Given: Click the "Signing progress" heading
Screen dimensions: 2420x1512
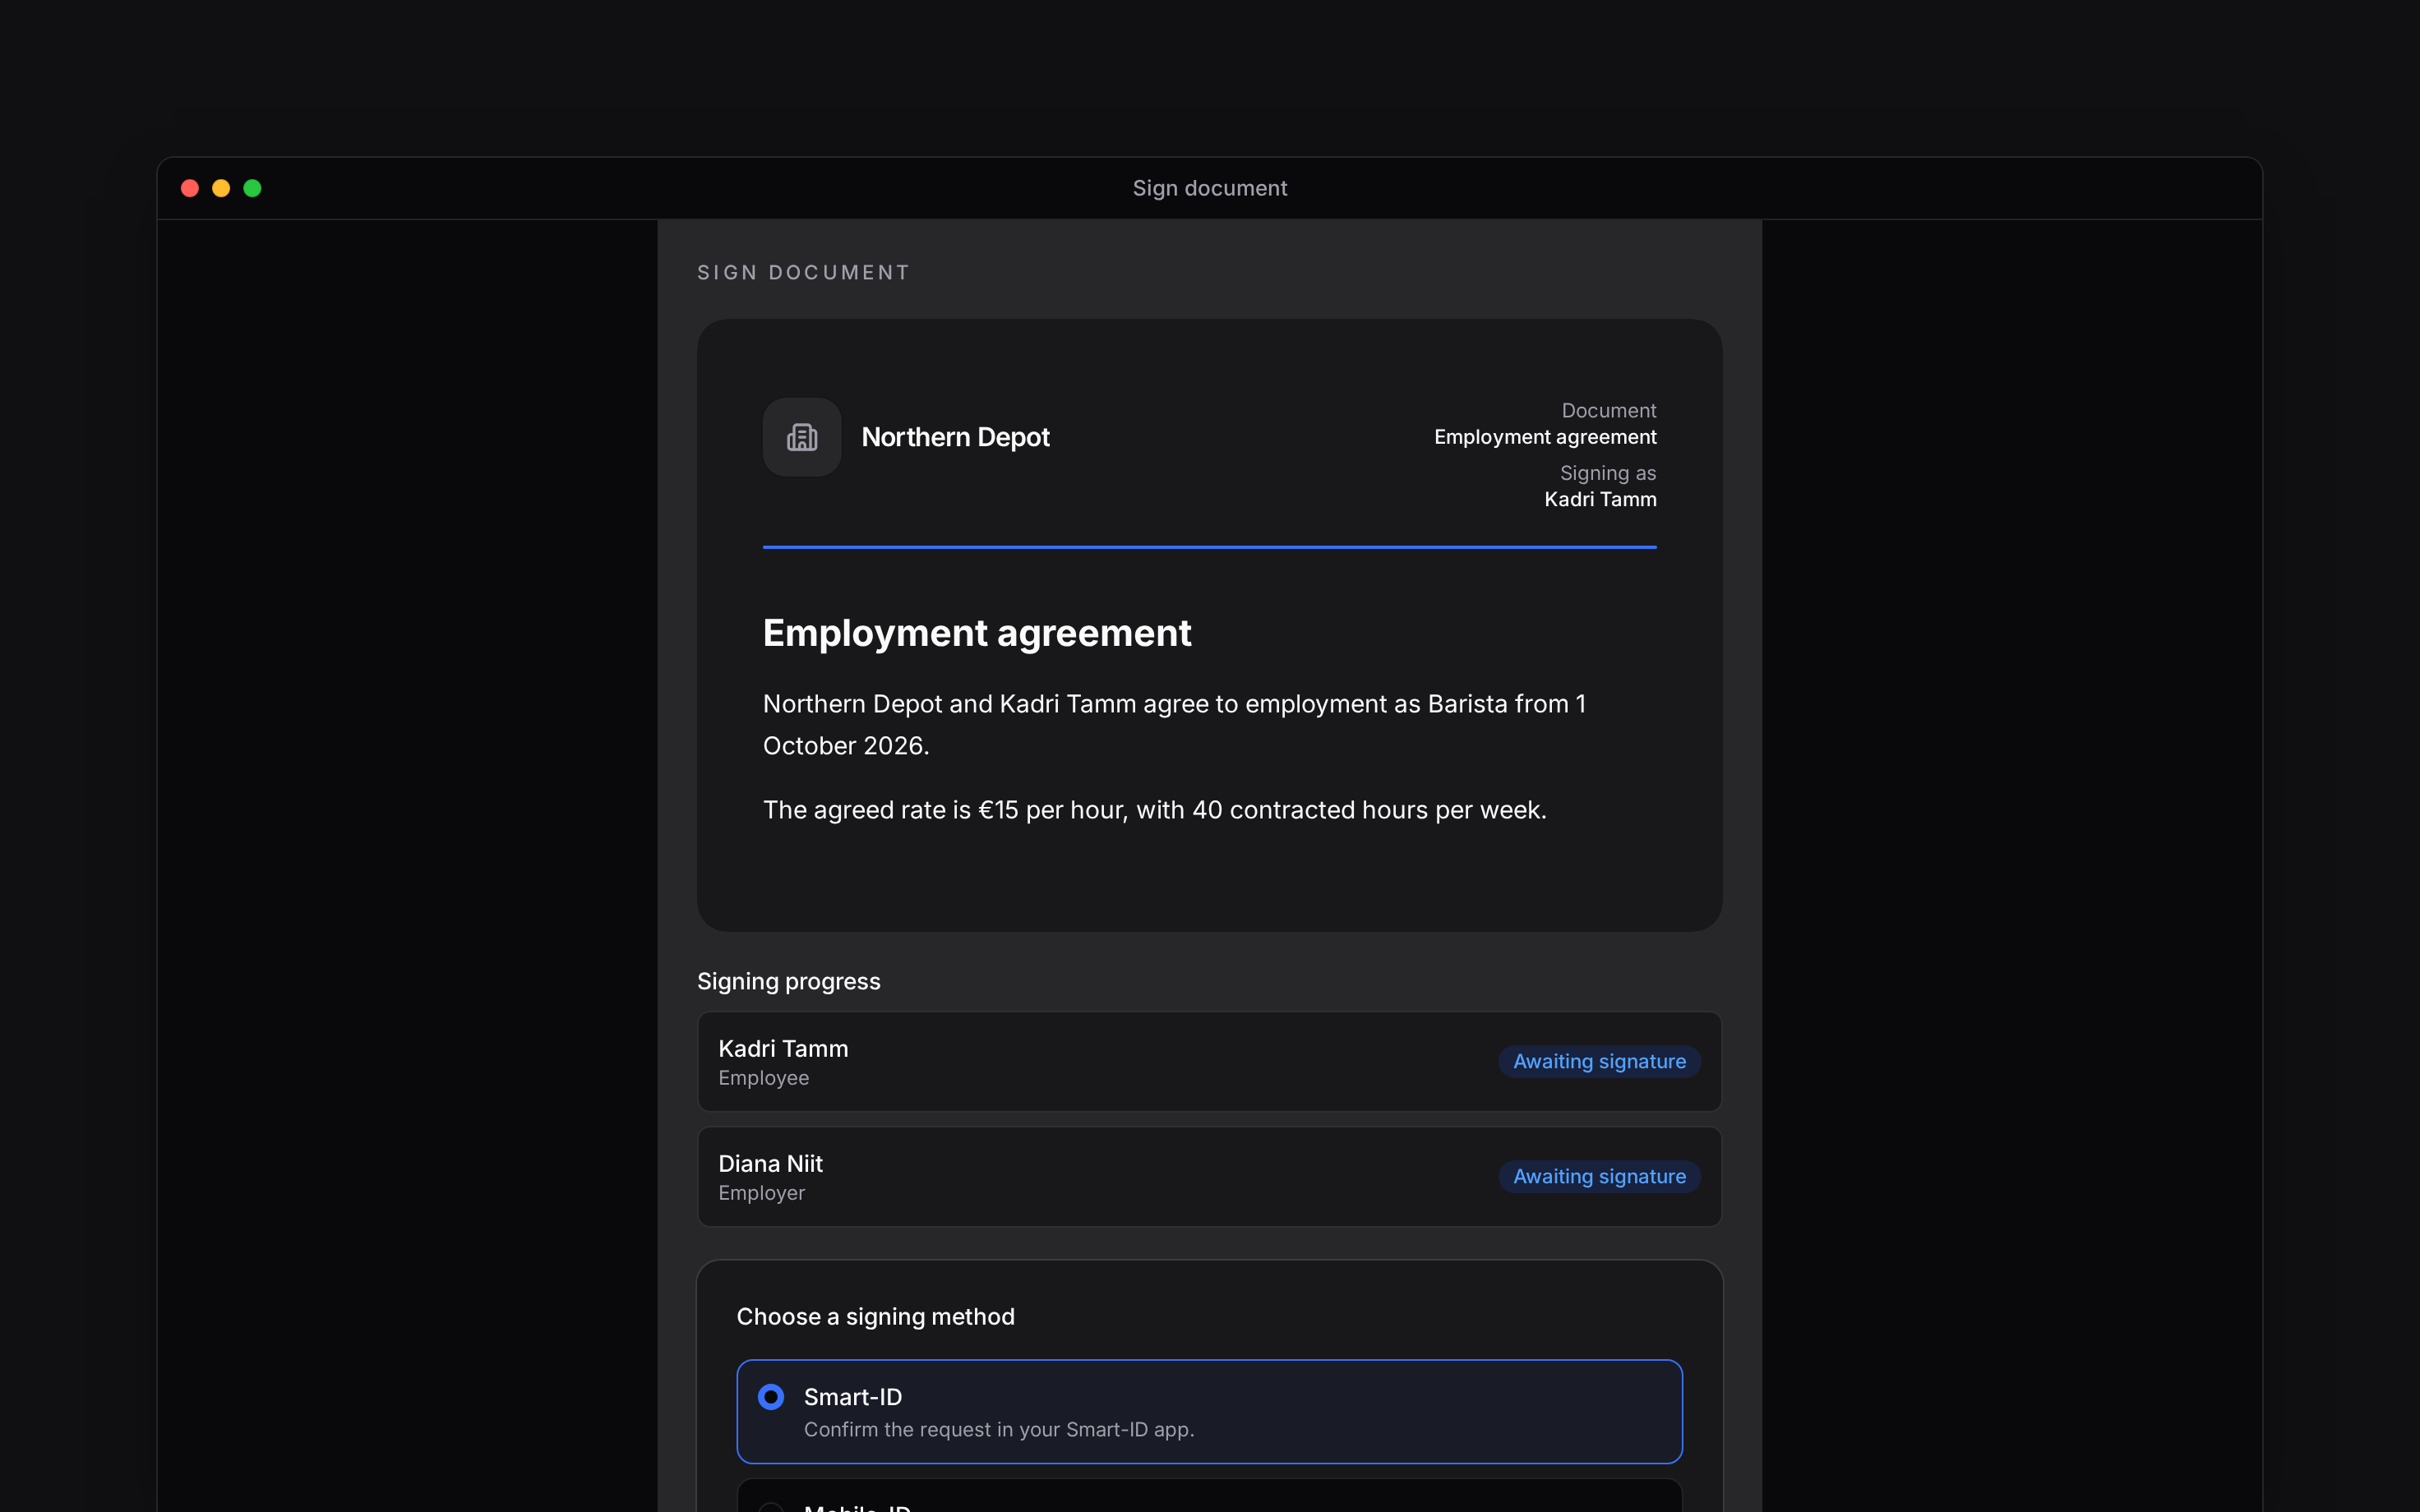Looking at the screenshot, I should coord(789,982).
